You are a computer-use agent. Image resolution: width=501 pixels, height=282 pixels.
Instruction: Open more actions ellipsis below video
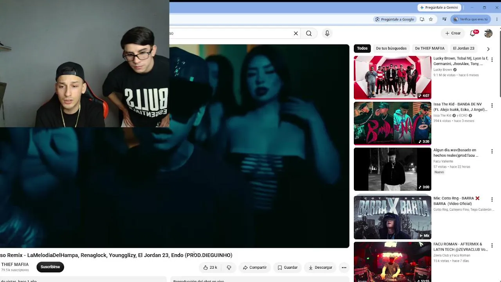pos(344,268)
